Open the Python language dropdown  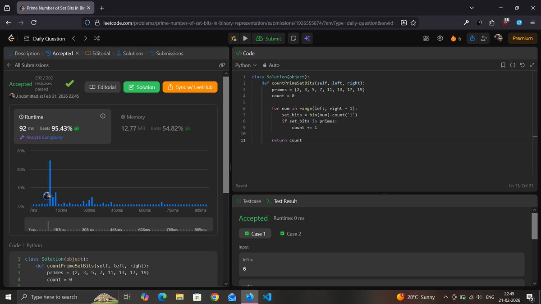(245, 65)
